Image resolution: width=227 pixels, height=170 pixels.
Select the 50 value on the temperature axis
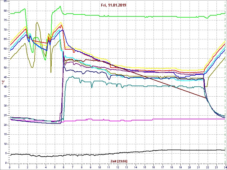click(x=5, y=68)
